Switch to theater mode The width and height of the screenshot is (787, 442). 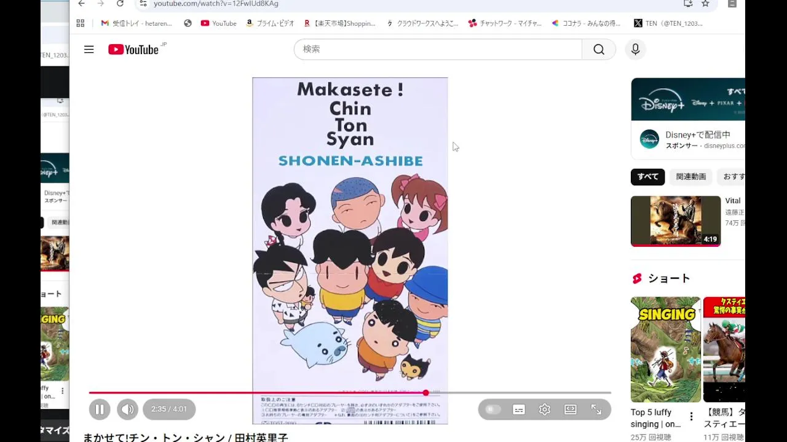coord(571,409)
